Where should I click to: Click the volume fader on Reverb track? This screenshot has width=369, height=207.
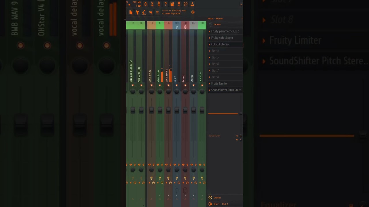pyautogui.click(x=185, y=110)
